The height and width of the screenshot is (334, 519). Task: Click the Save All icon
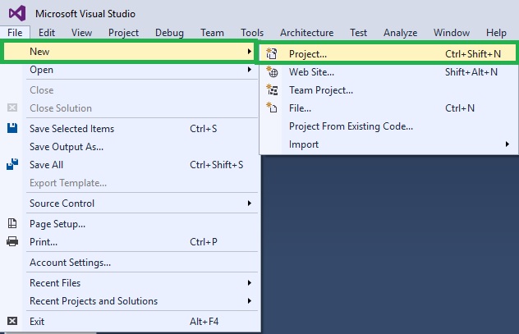pos(12,165)
